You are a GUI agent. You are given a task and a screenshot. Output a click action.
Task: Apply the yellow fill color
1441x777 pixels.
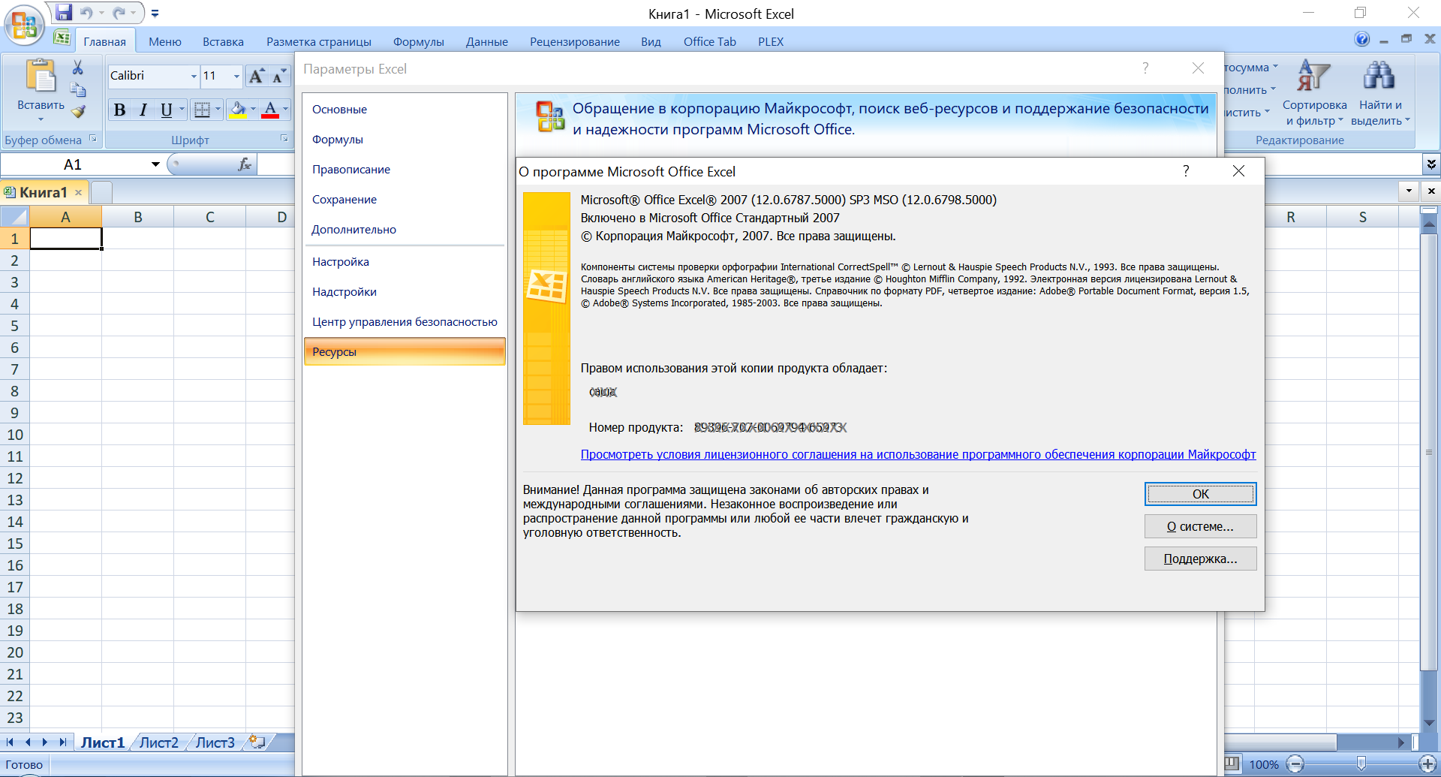pos(238,110)
